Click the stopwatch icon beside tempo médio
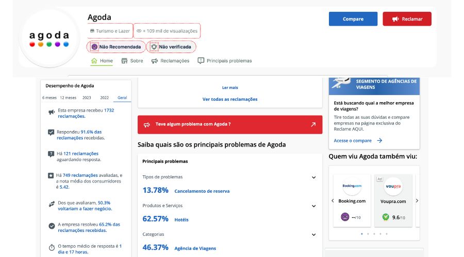 tap(52, 247)
